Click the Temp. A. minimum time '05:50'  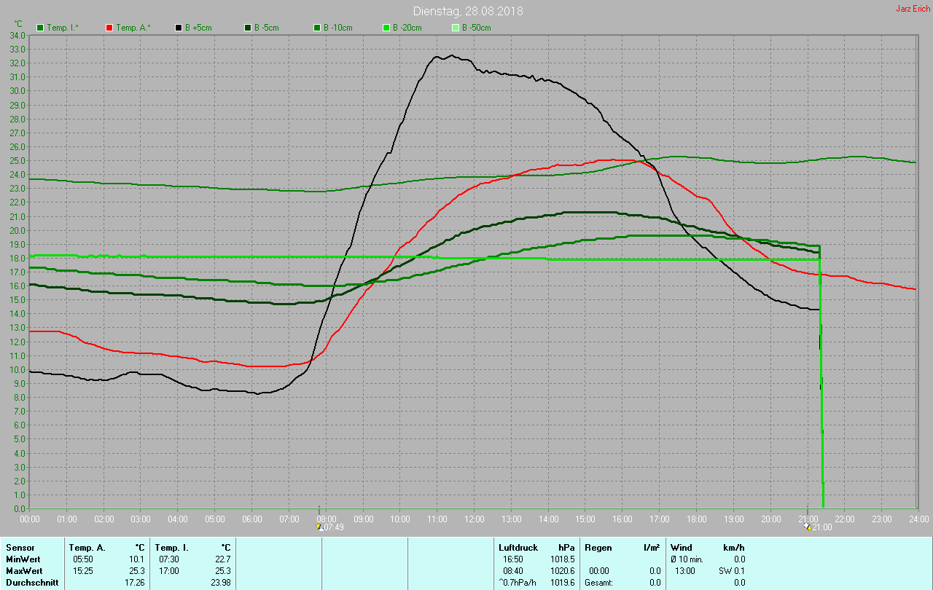(82, 559)
